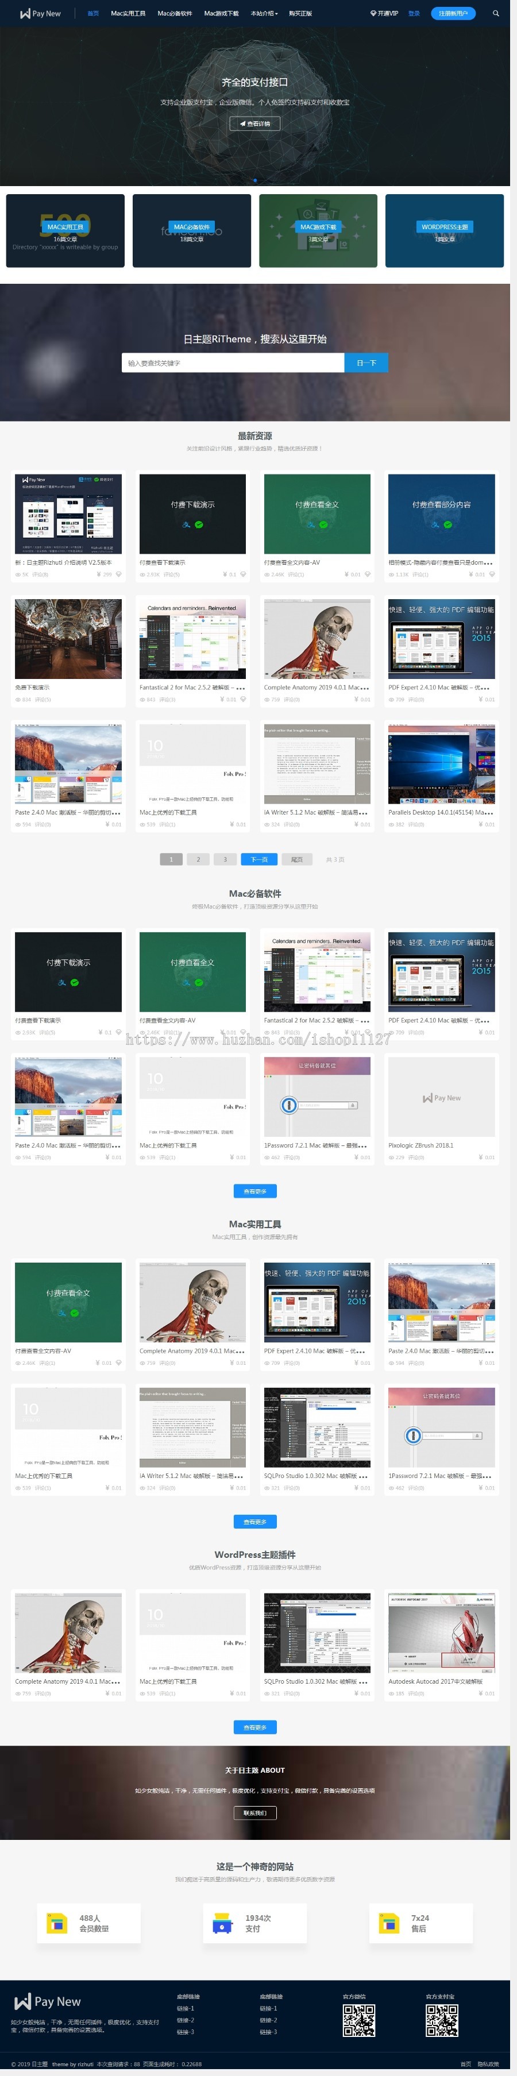This screenshot has height=2076, width=517.
Task: Open the Complete Anatomy 2019 thumbnail in 最新资源
Action: click(317, 638)
